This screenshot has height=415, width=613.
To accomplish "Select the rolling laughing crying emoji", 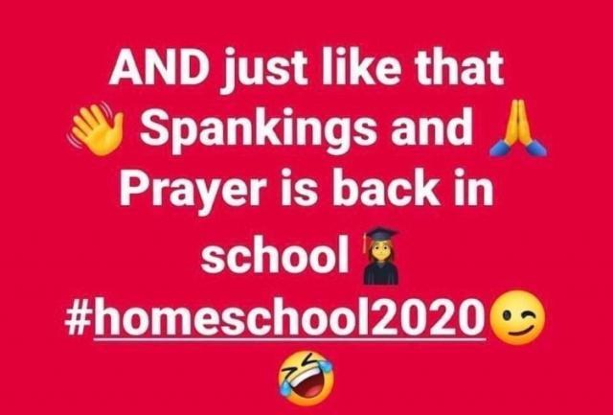I will [x=306, y=378].
